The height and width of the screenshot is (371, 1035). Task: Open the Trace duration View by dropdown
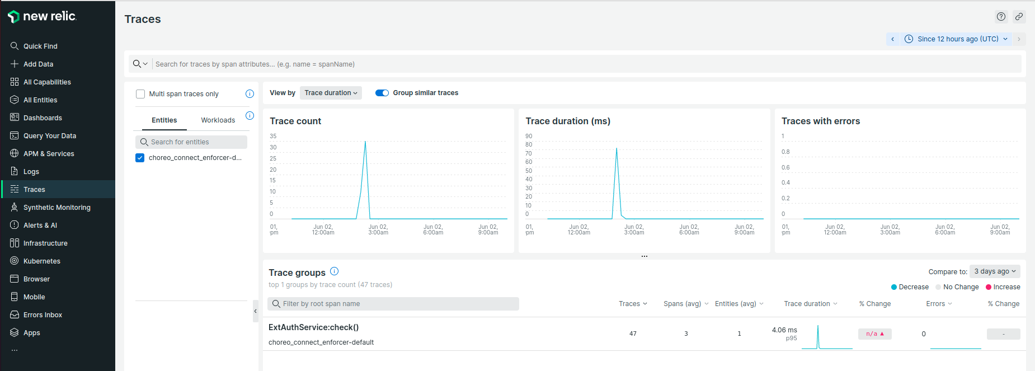tap(331, 93)
